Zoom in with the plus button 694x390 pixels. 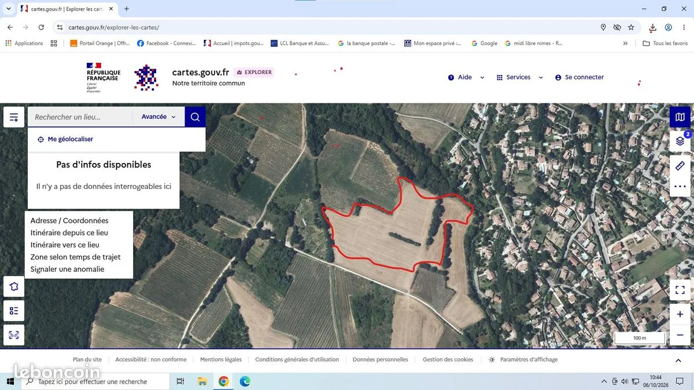[x=680, y=314]
